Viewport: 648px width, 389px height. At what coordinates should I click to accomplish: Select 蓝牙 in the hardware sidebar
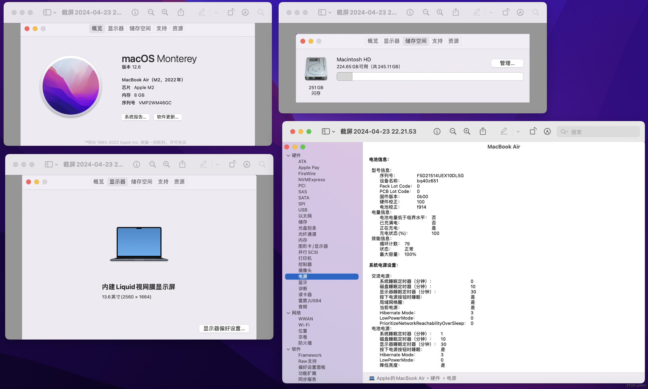[303, 283]
